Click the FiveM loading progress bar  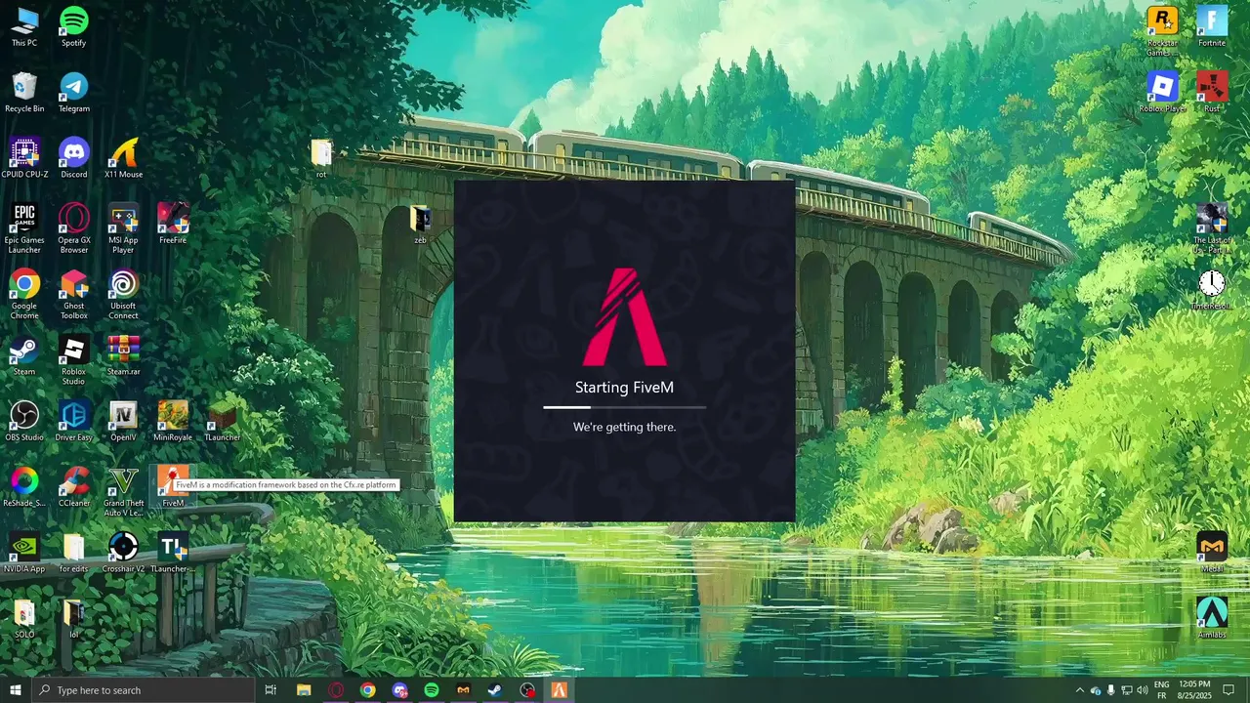coord(625,406)
